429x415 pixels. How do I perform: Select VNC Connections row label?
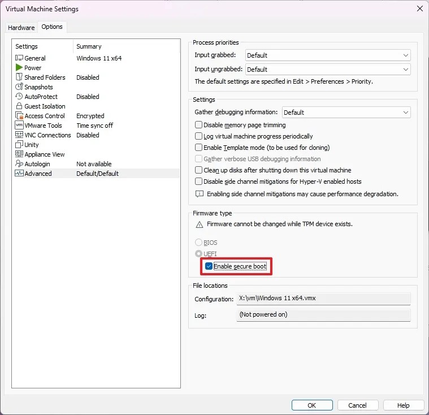(x=47, y=135)
